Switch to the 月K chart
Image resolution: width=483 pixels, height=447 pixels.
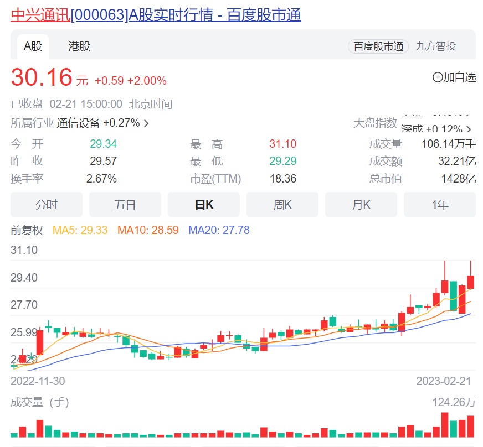point(361,205)
